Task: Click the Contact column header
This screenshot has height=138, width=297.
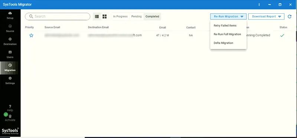Action: (x=191, y=27)
